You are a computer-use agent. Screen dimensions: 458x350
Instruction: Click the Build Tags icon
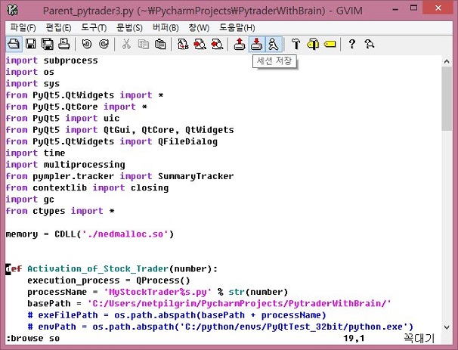(313, 44)
